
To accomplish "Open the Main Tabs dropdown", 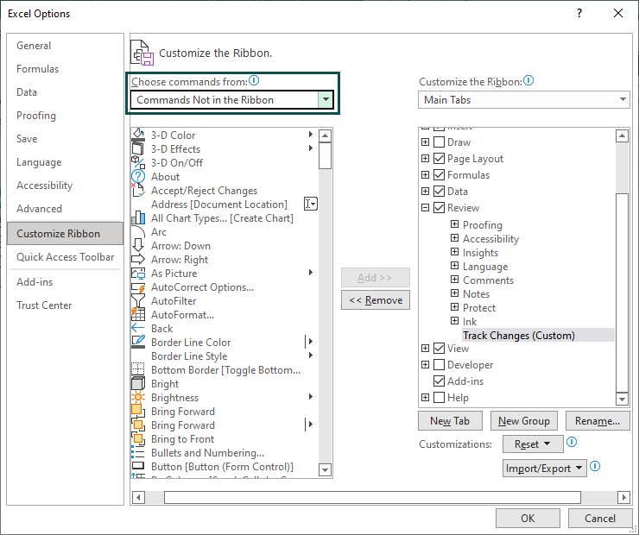I will pos(523,100).
